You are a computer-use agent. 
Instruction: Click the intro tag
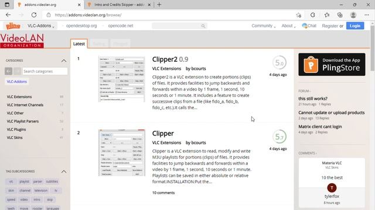point(37,199)
